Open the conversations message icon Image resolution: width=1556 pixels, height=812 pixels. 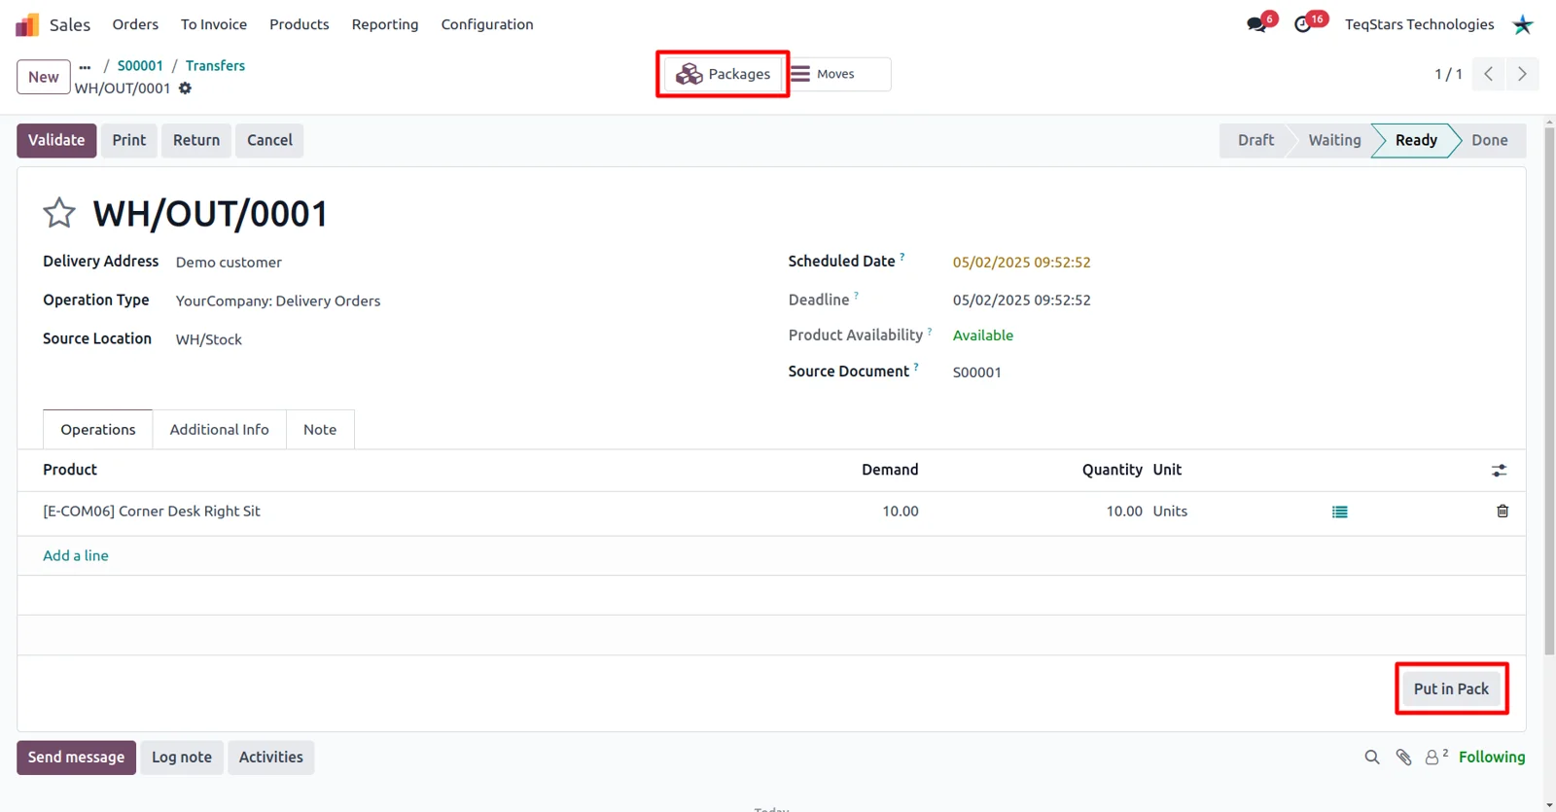[1256, 24]
